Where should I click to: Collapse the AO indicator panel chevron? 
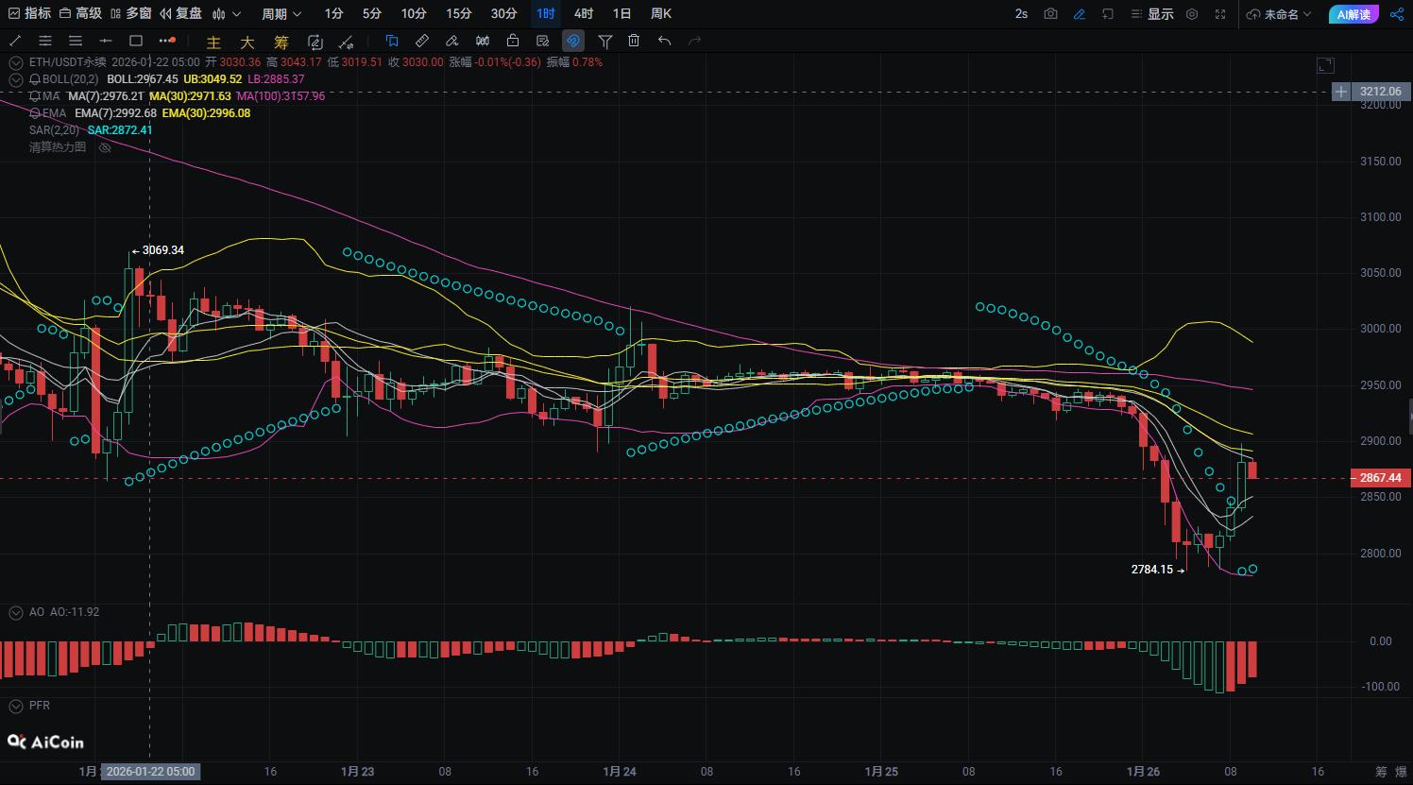tap(15, 612)
